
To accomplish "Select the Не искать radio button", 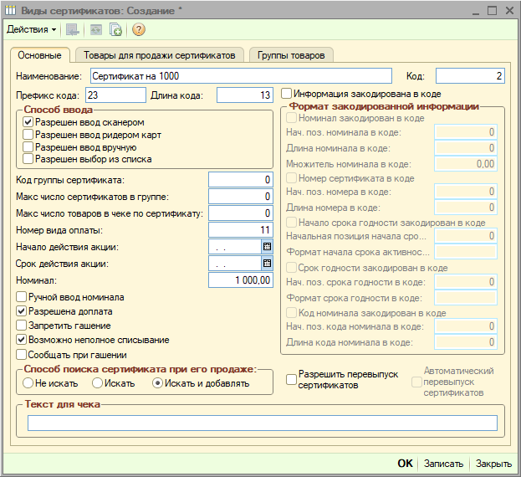I will pyautogui.click(x=28, y=383).
